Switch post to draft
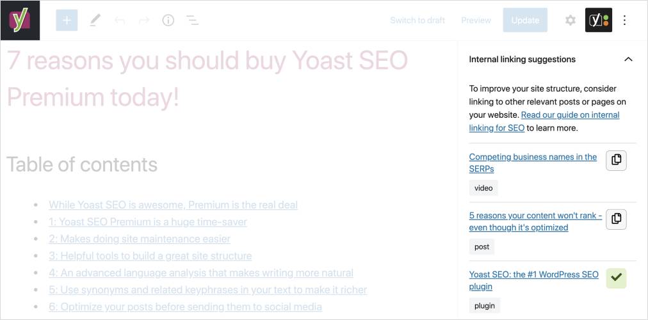Image resolution: width=648 pixels, height=320 pixels. coord(417,20)
